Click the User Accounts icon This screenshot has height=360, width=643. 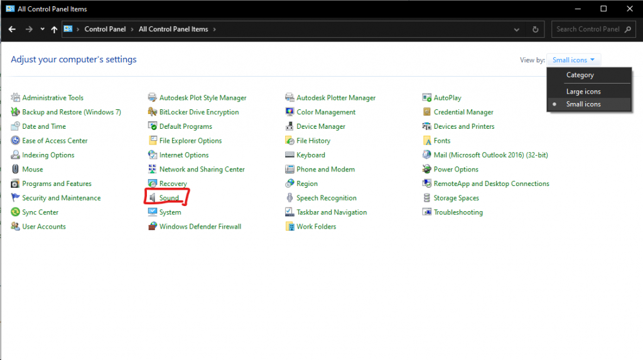15,226
